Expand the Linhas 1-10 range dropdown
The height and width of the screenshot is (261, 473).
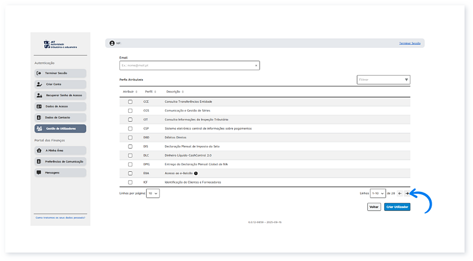pos(377,193)
